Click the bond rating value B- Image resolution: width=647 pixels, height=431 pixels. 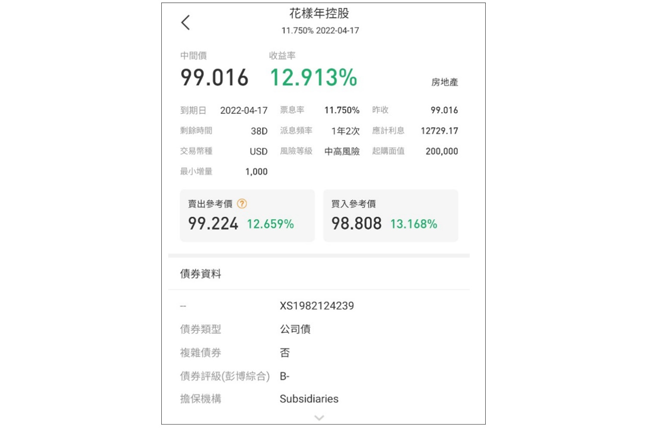coord(285,376)
